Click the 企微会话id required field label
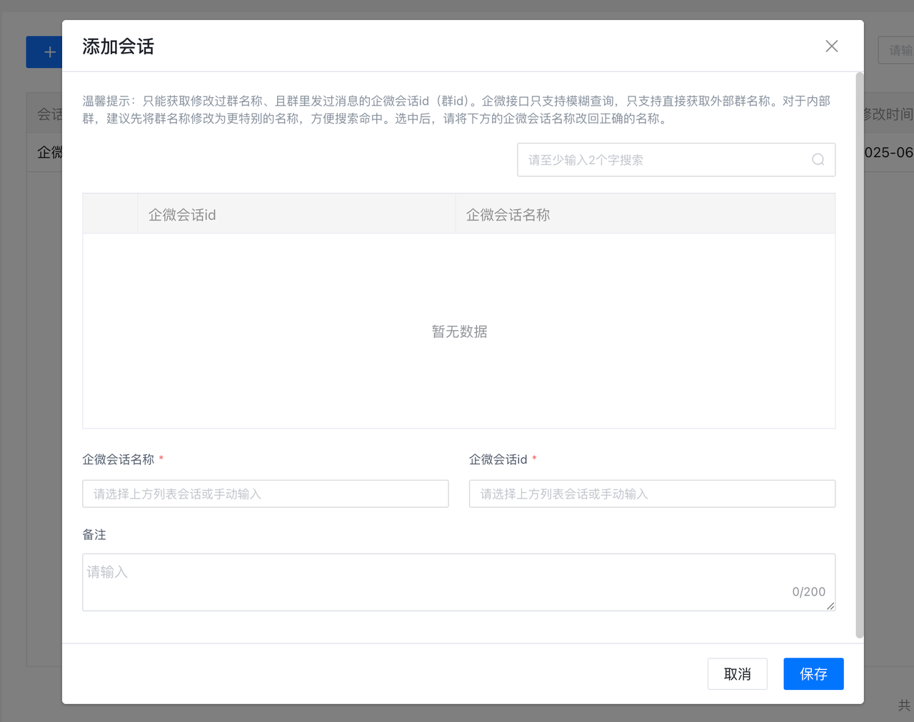This screenshot has width=914, height=722. click(x=498, y=459)
